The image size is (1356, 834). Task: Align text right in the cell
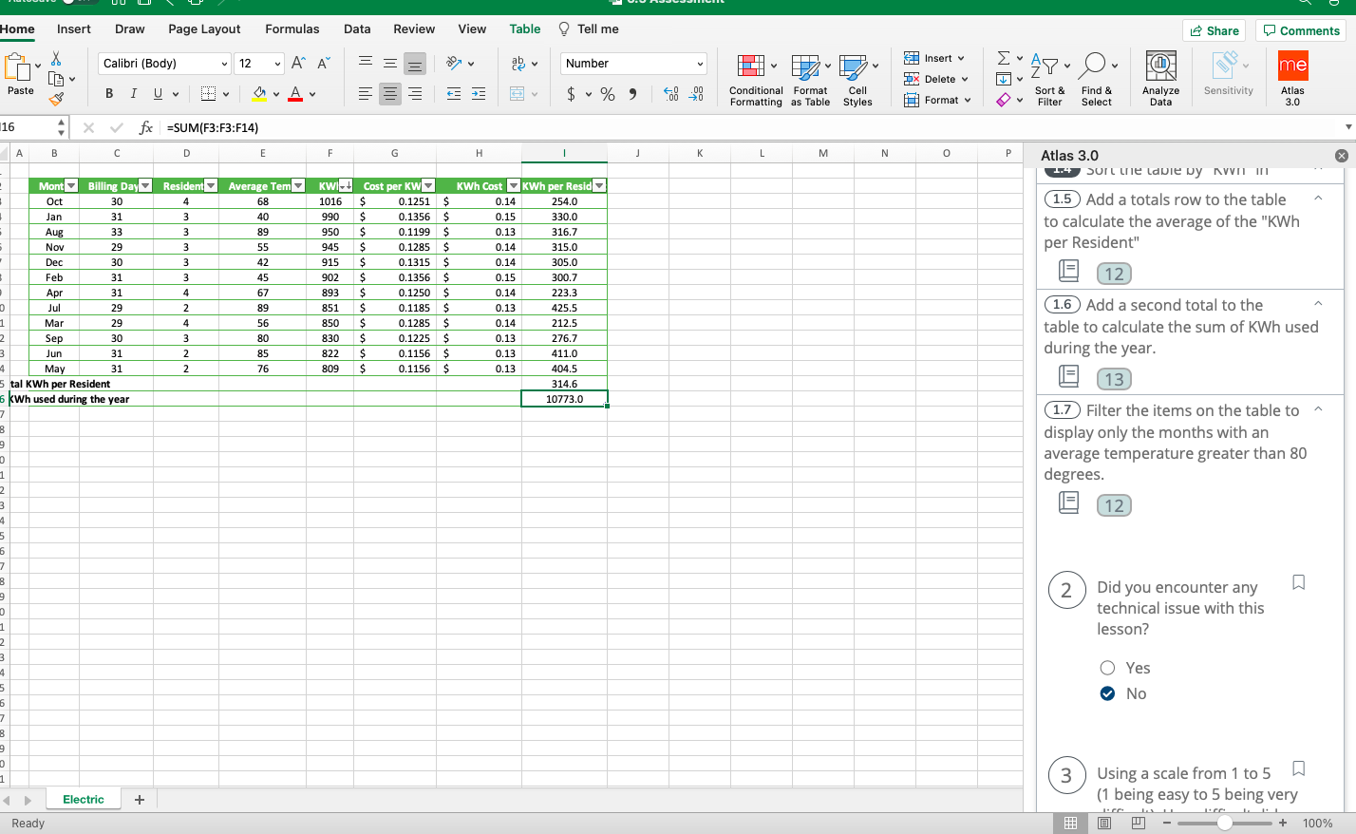pos(415,93)
